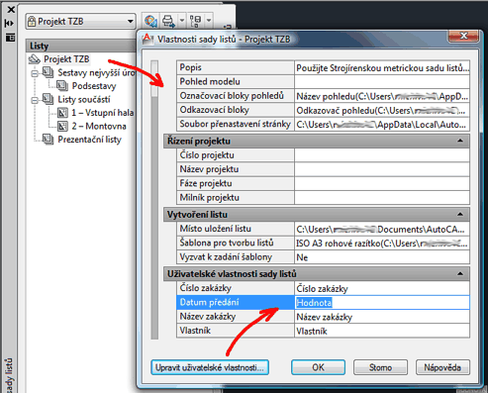488x393 pixels.
Task: Toggle palette auto-hide arrows icon
Action: click(10, 23)
